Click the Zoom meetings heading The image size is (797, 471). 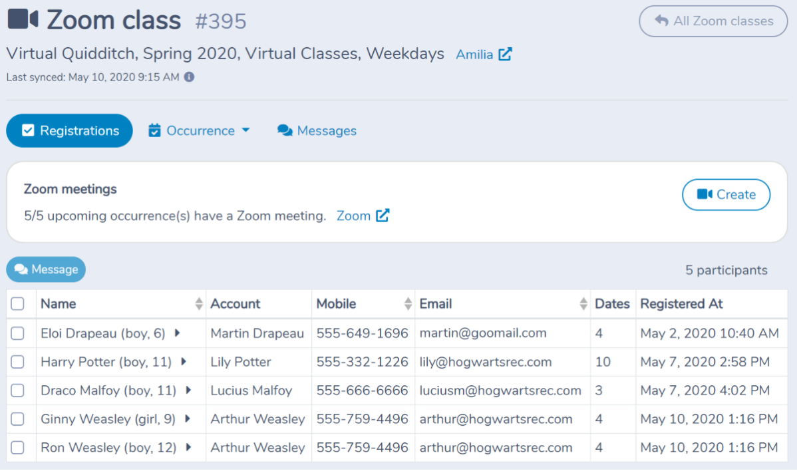pos(70,189)
